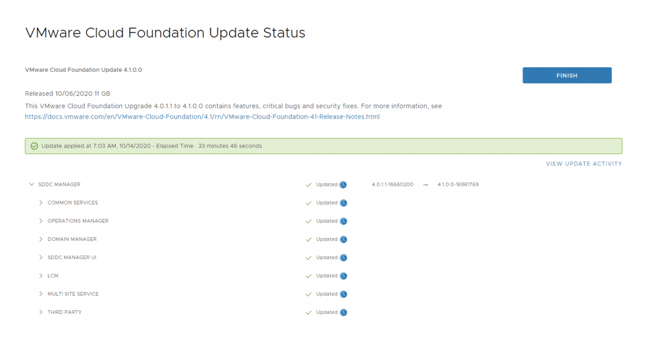663x358 pixels.
Task: Expand the LCM component row
Action: click(41, 276)
